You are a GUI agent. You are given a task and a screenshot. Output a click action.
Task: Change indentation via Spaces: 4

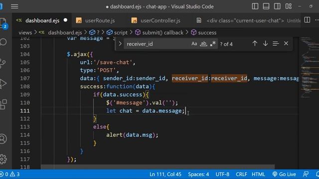click(x=198, y=174)
